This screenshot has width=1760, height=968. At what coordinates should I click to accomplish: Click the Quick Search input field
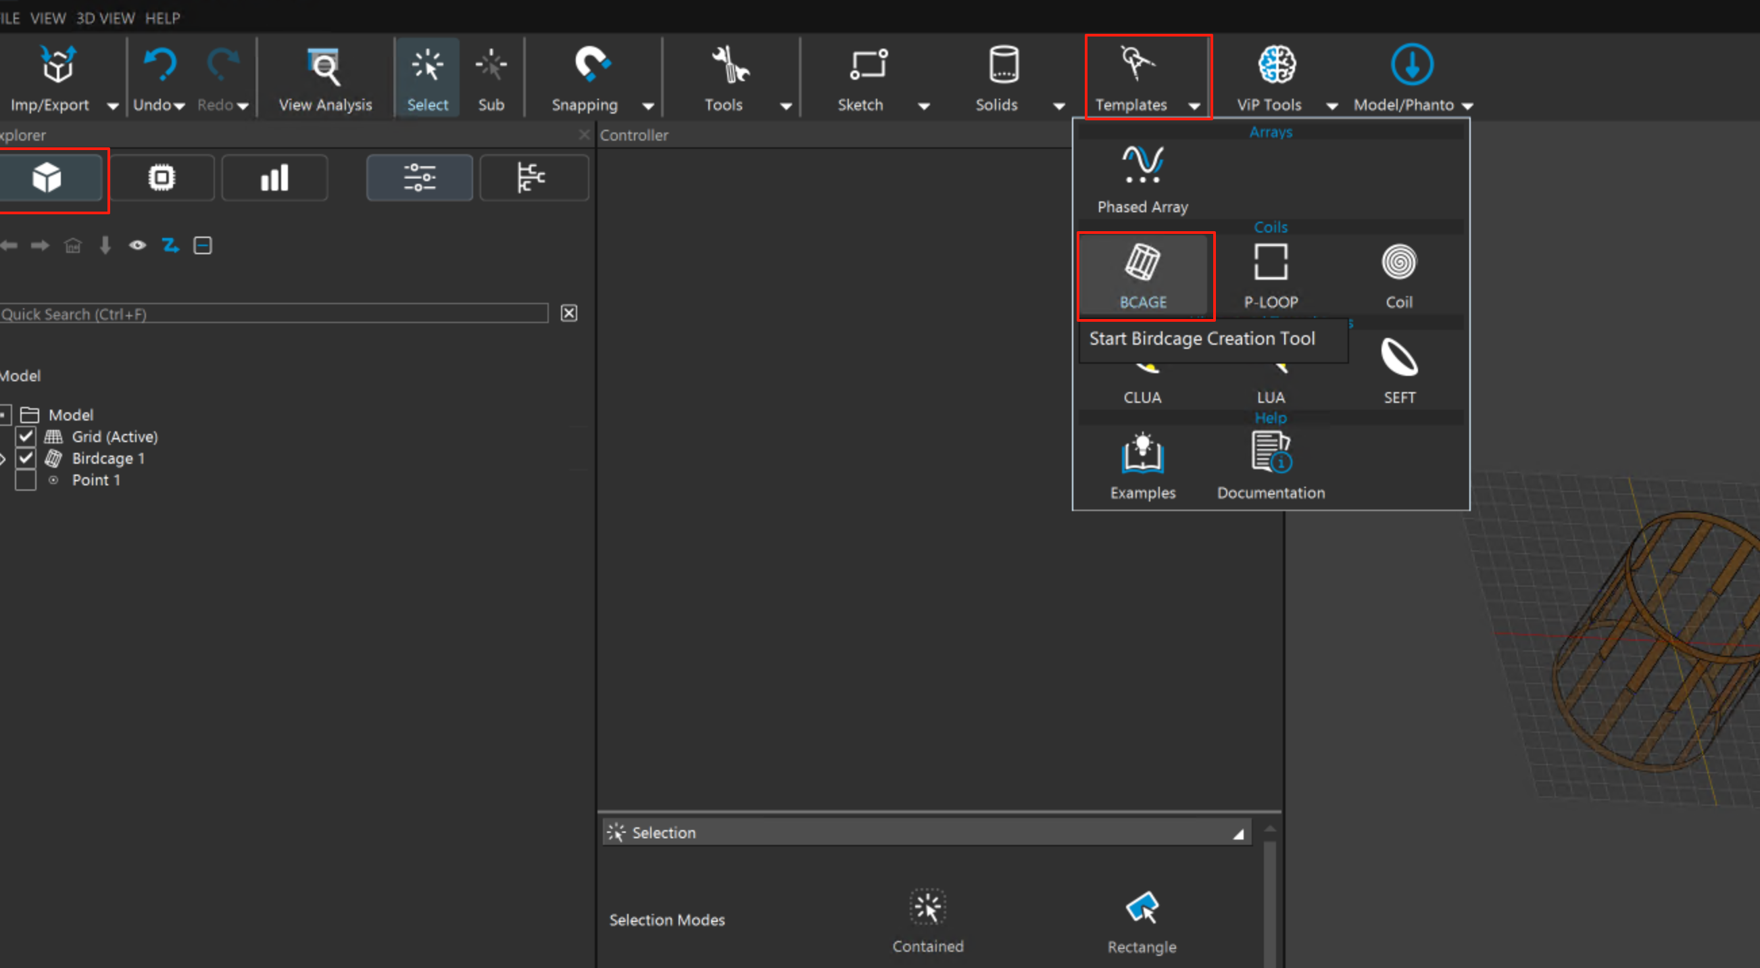273,314
